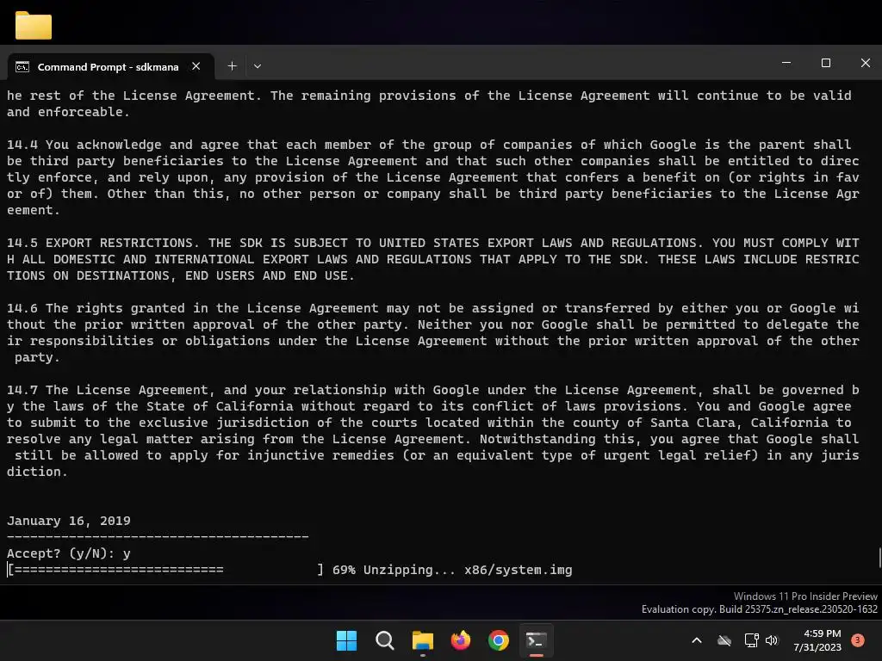The width and height of the screenshot is (882, 661).
Task: Open the folder icon on the desktop
Action: click(34, 25)
